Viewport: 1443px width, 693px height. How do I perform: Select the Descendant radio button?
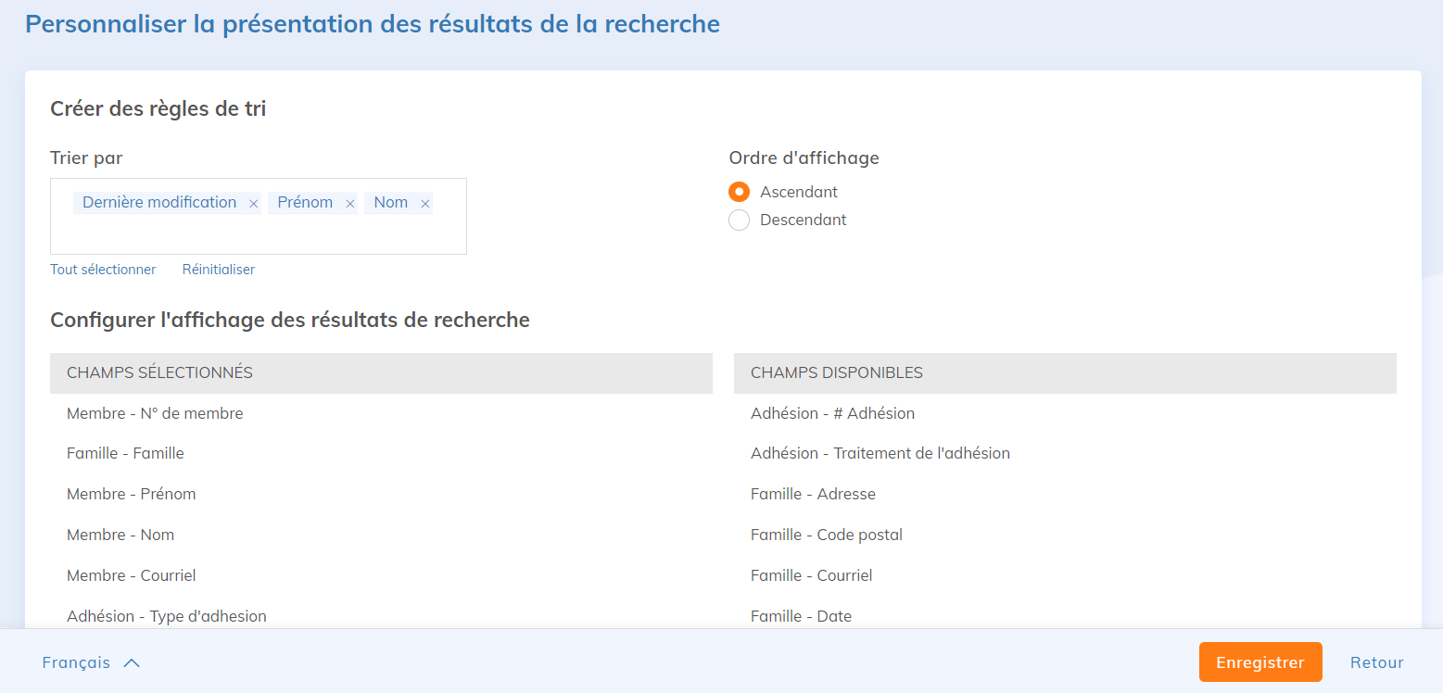click(x=739, y=220)
